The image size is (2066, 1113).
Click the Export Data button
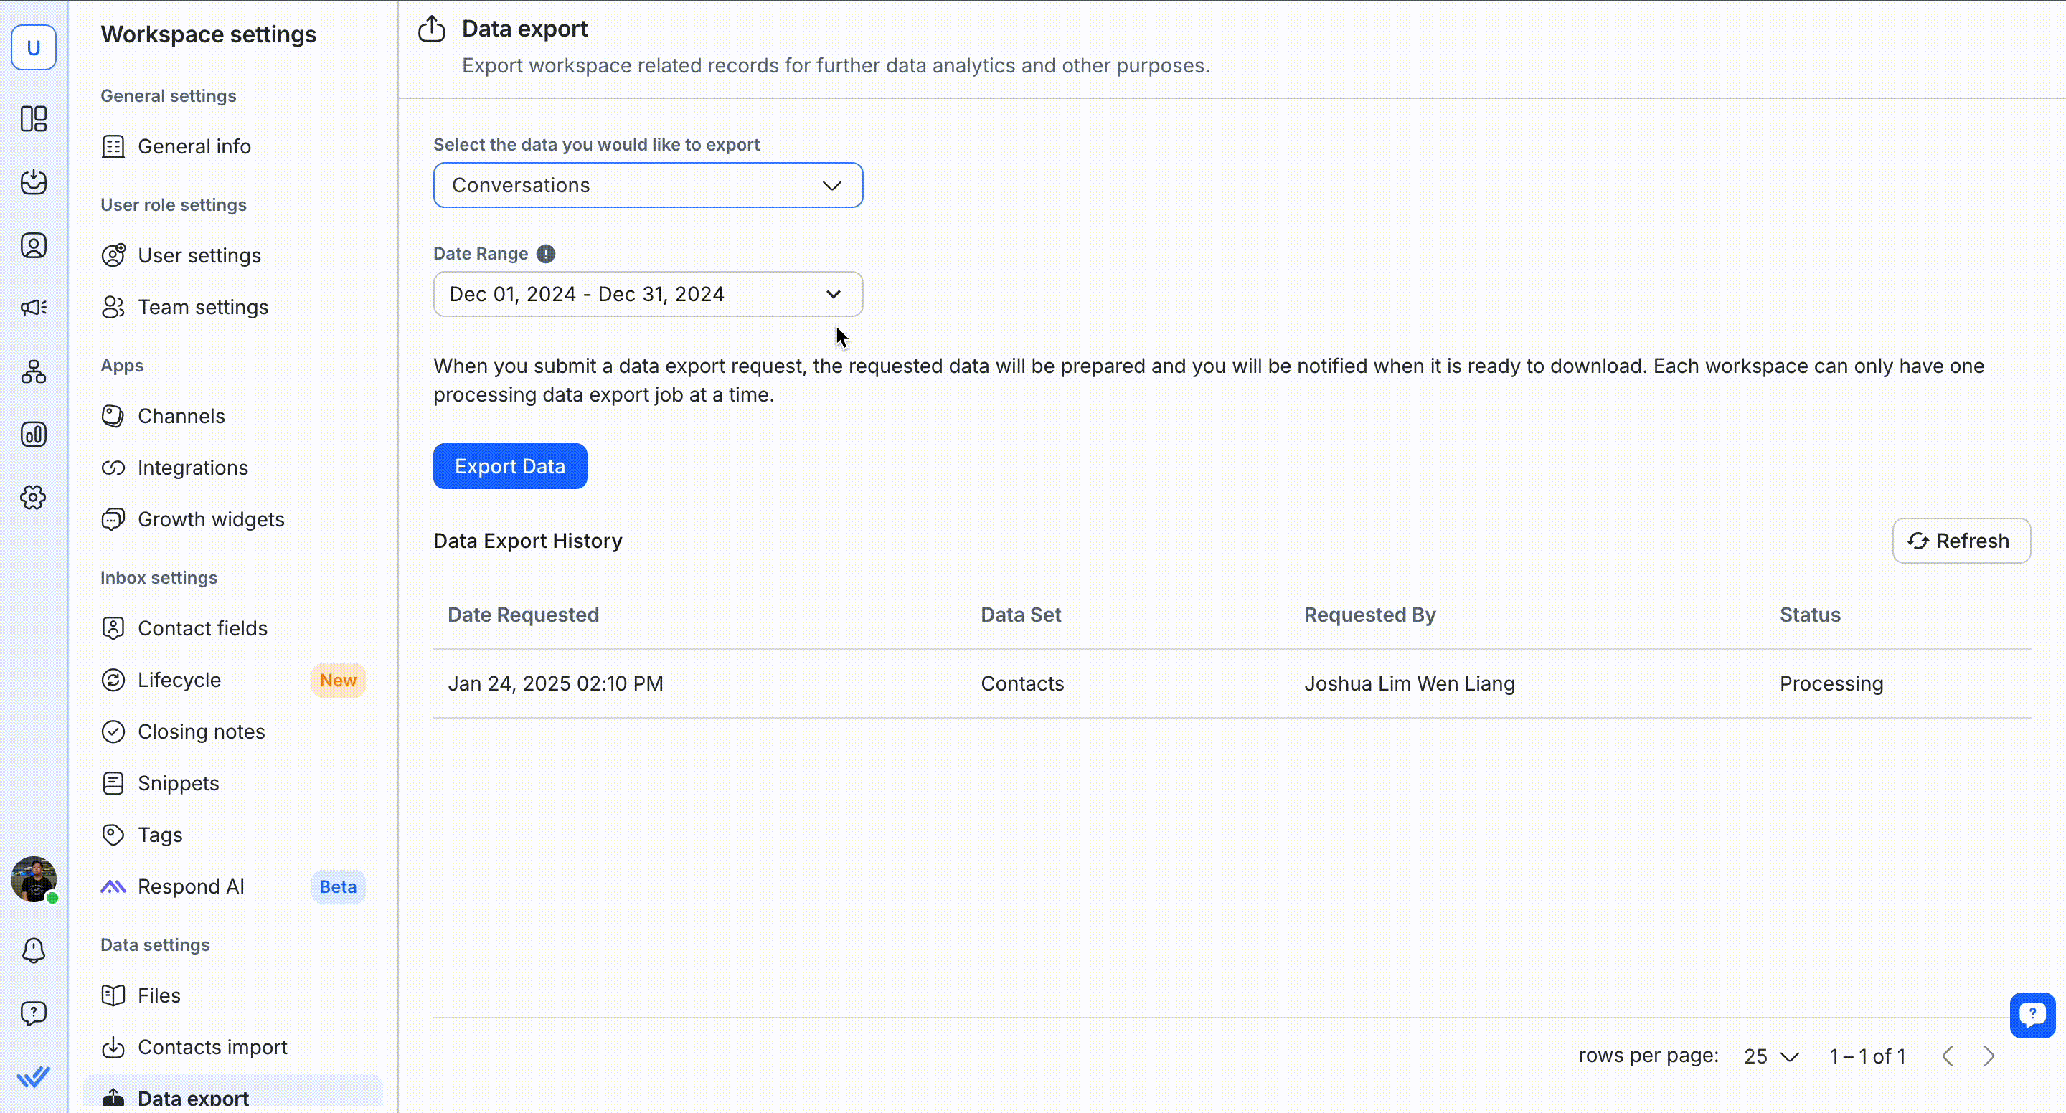point(509,466)
